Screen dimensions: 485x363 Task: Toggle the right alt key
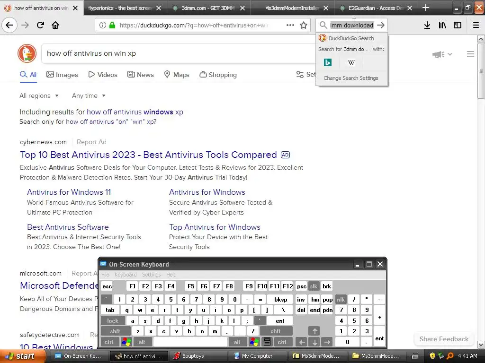pyautogui.click(x=237, y=342)
